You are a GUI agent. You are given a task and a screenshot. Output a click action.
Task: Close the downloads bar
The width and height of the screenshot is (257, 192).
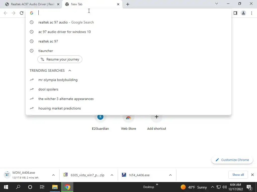(252, 175)
